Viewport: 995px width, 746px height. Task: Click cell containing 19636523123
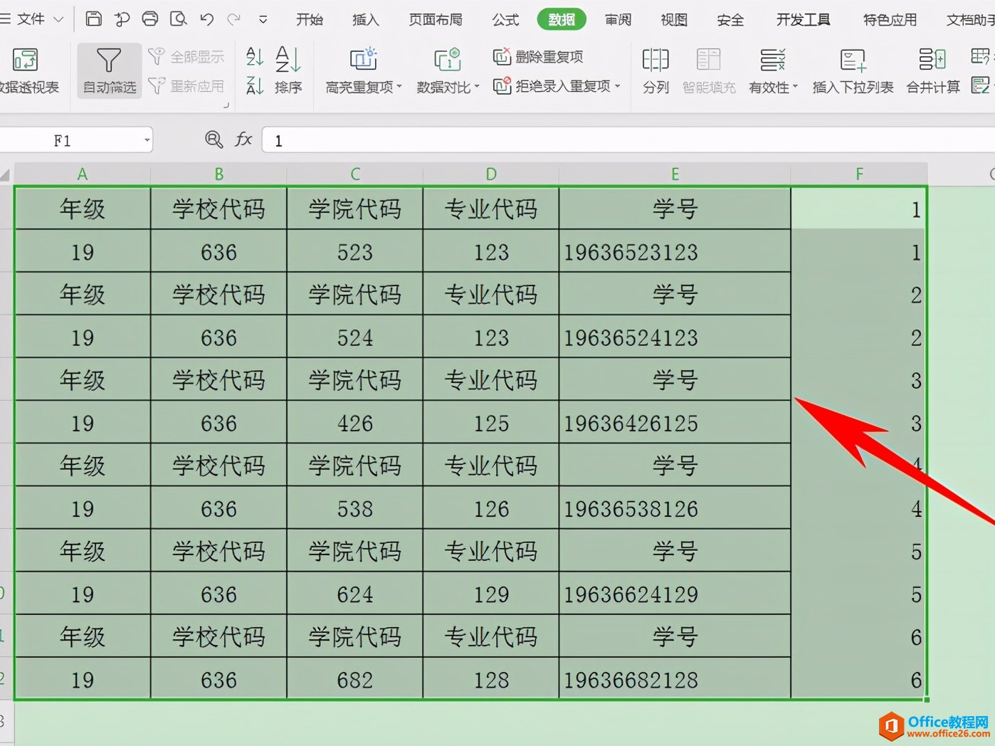click(675, 251)
